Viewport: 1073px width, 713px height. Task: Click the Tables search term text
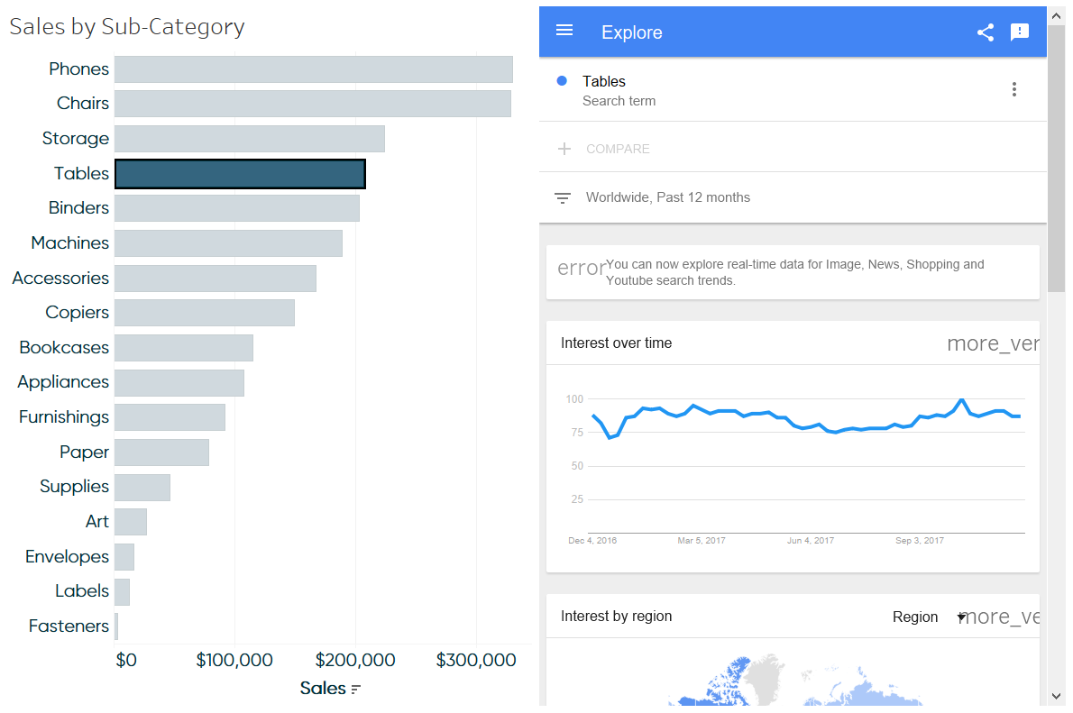pyautogui.click(x=604, y=82)
